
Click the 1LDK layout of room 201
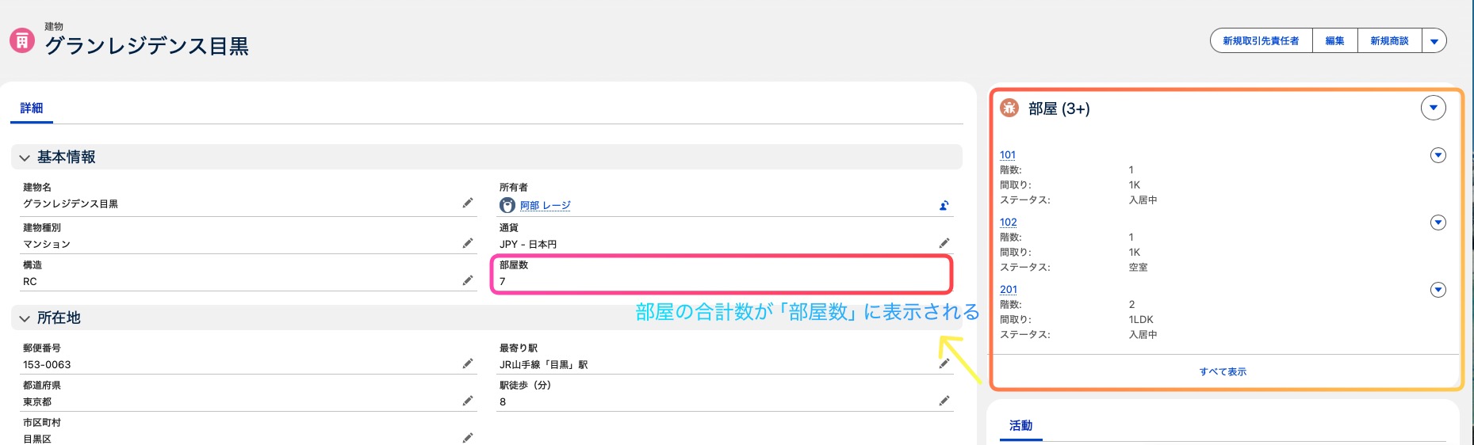[x=1141, y=319]
